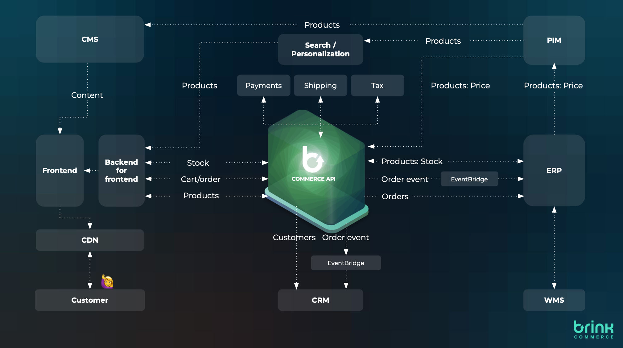Select the Backend for frontend box
The image size is (623, 348).
coord(122,170)
